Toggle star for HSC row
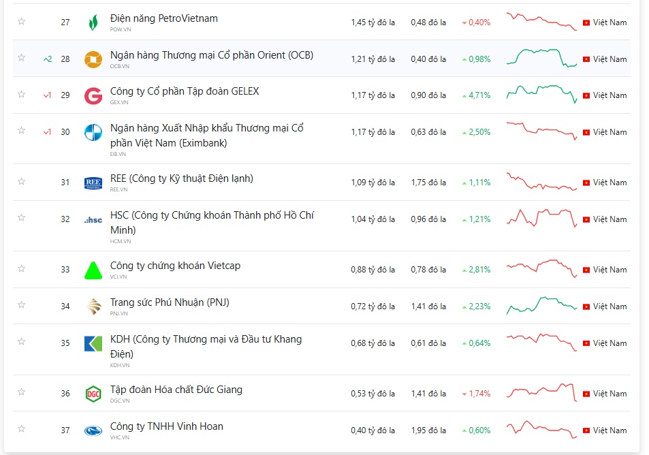The height and width of the screenshot is (455, 649). tap(22, 217)
